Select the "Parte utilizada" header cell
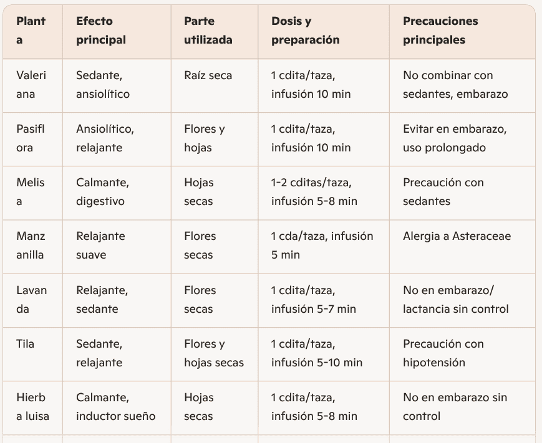This screenshot has width=542, height=443. (x=208, y=31)
